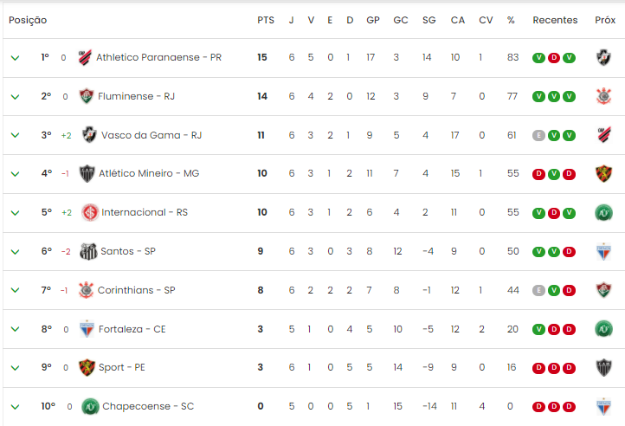Click the gray E badge in Vasco row
Screen dimensions: 625x426
click(x=538, y=136)
